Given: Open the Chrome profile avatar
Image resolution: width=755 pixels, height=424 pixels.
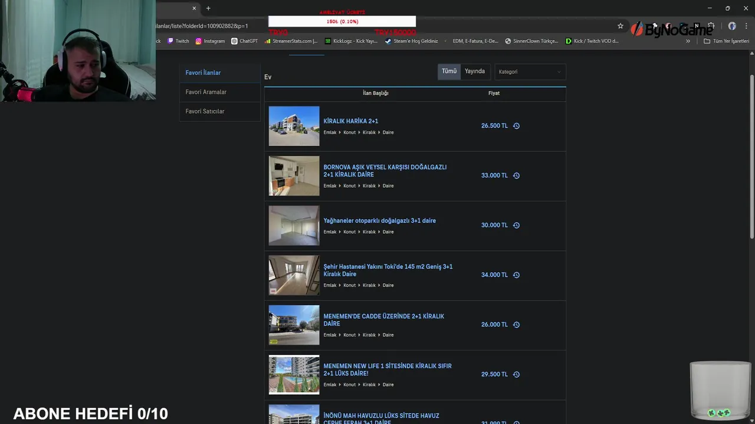Looking at the screenshot, I should (x=732, y=26).
